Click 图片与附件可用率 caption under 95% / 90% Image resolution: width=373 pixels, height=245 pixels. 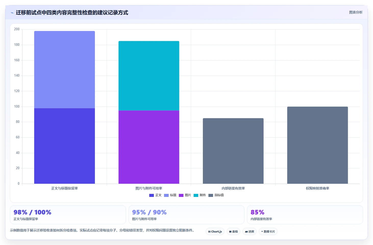[x=144, y=219]
